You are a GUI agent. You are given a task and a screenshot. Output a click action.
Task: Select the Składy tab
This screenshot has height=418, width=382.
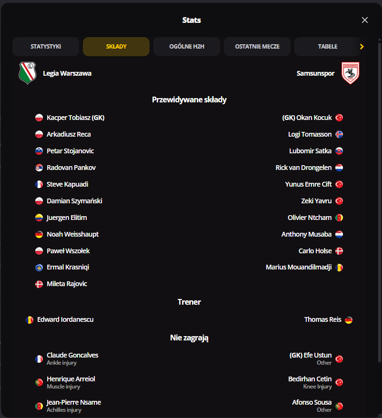pos(116,47)
